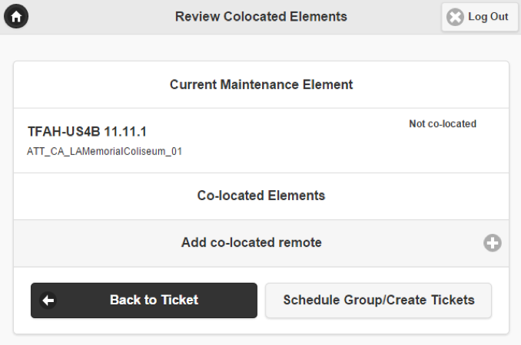Click the Log Out text label
521x345 pixels.
[488, 17]
